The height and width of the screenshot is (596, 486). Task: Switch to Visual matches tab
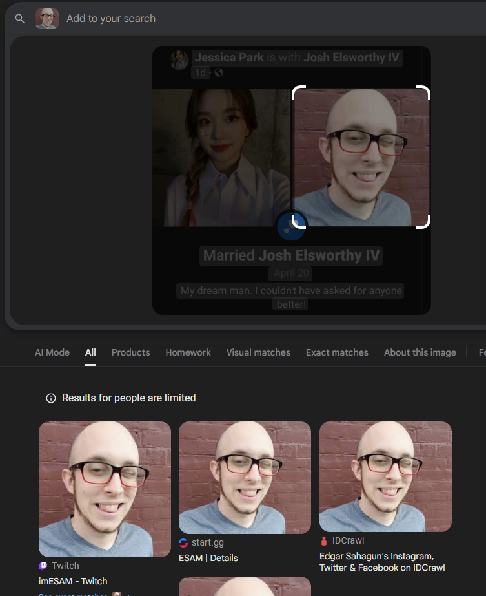tap(258, 352)
